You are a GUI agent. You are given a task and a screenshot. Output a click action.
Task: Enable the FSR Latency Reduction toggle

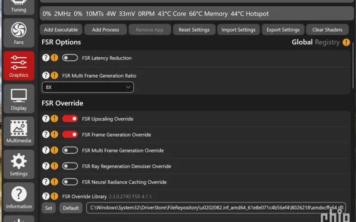tap(70, 58)
